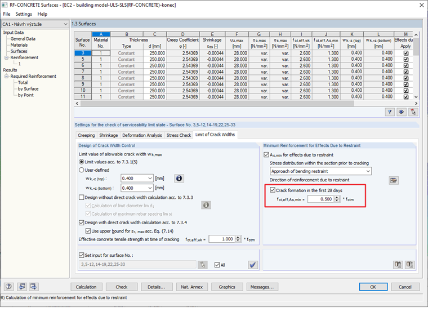Image resolution: width=428 pixels, height=321 pixels.
Task: Toggle Use upper bound for sr,max checkbox
Action: tap(88, 231)
